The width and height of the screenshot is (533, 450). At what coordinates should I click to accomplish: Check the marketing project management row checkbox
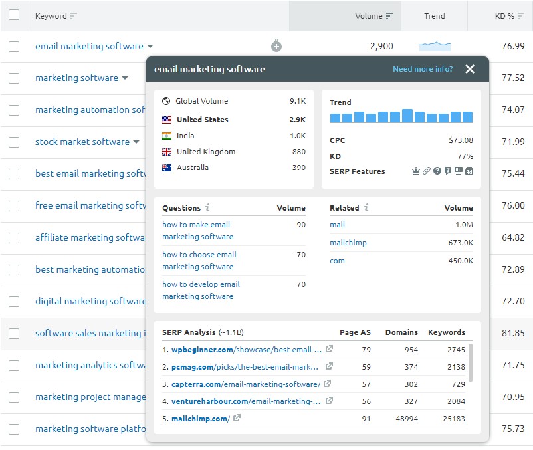(14, 397)
